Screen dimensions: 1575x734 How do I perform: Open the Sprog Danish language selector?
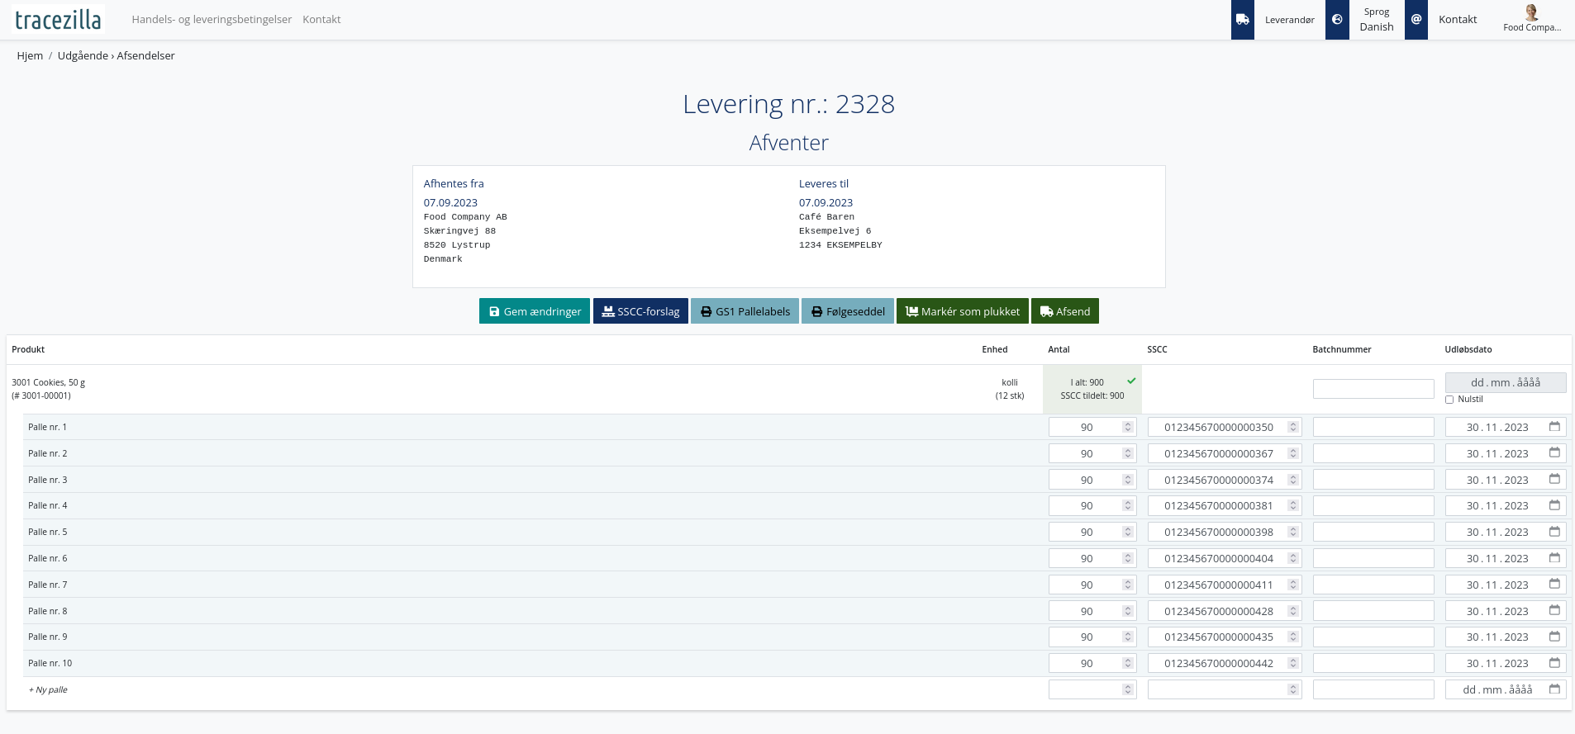click(1376, 20)
